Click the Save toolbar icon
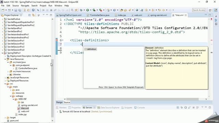This screenshot has height=123, width=219. click(x=16, y=10)
